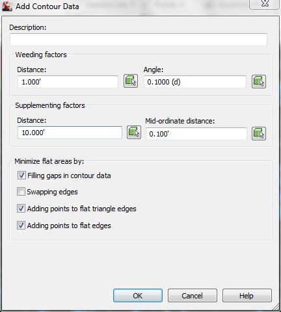Confirm with the OK button
This screenshot has width=281, height=312.
[x=138, y=296]
